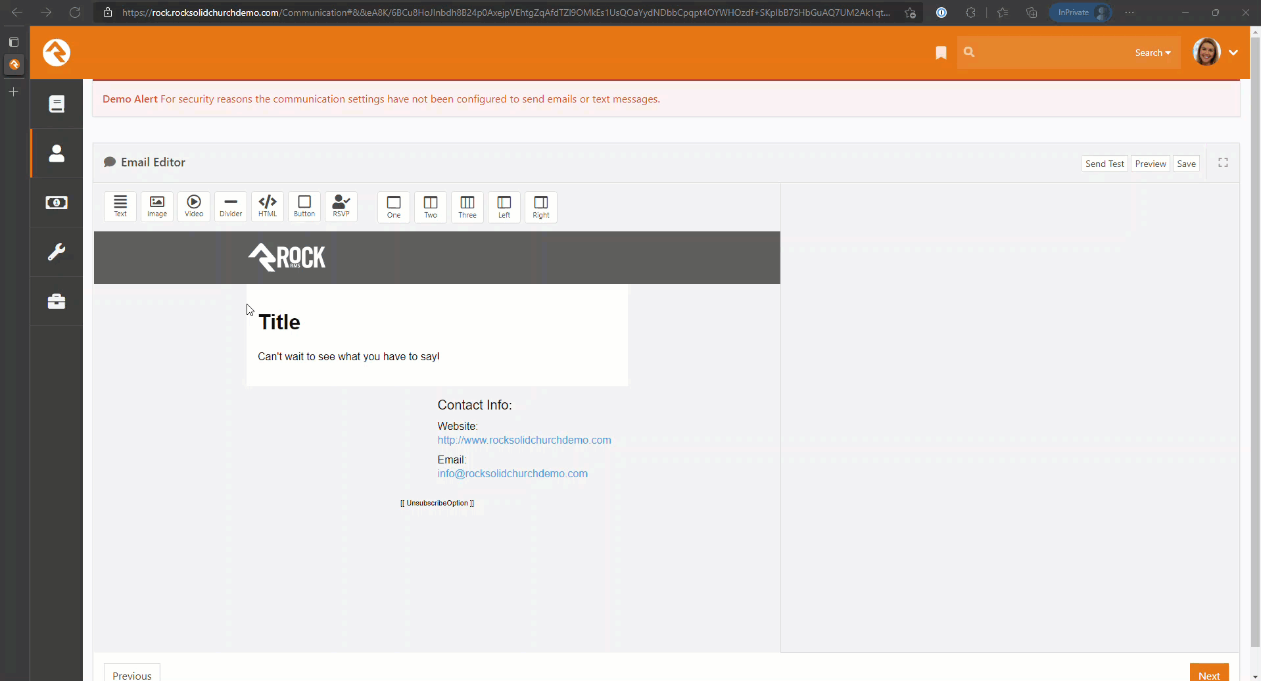
Task: Save the email communication
Action: pyautogui.click(x=1186, y=164)
